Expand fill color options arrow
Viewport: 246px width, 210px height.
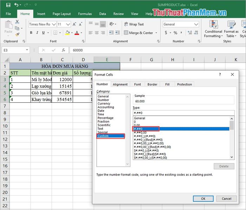pyautogui.click(x=72, y=33)
